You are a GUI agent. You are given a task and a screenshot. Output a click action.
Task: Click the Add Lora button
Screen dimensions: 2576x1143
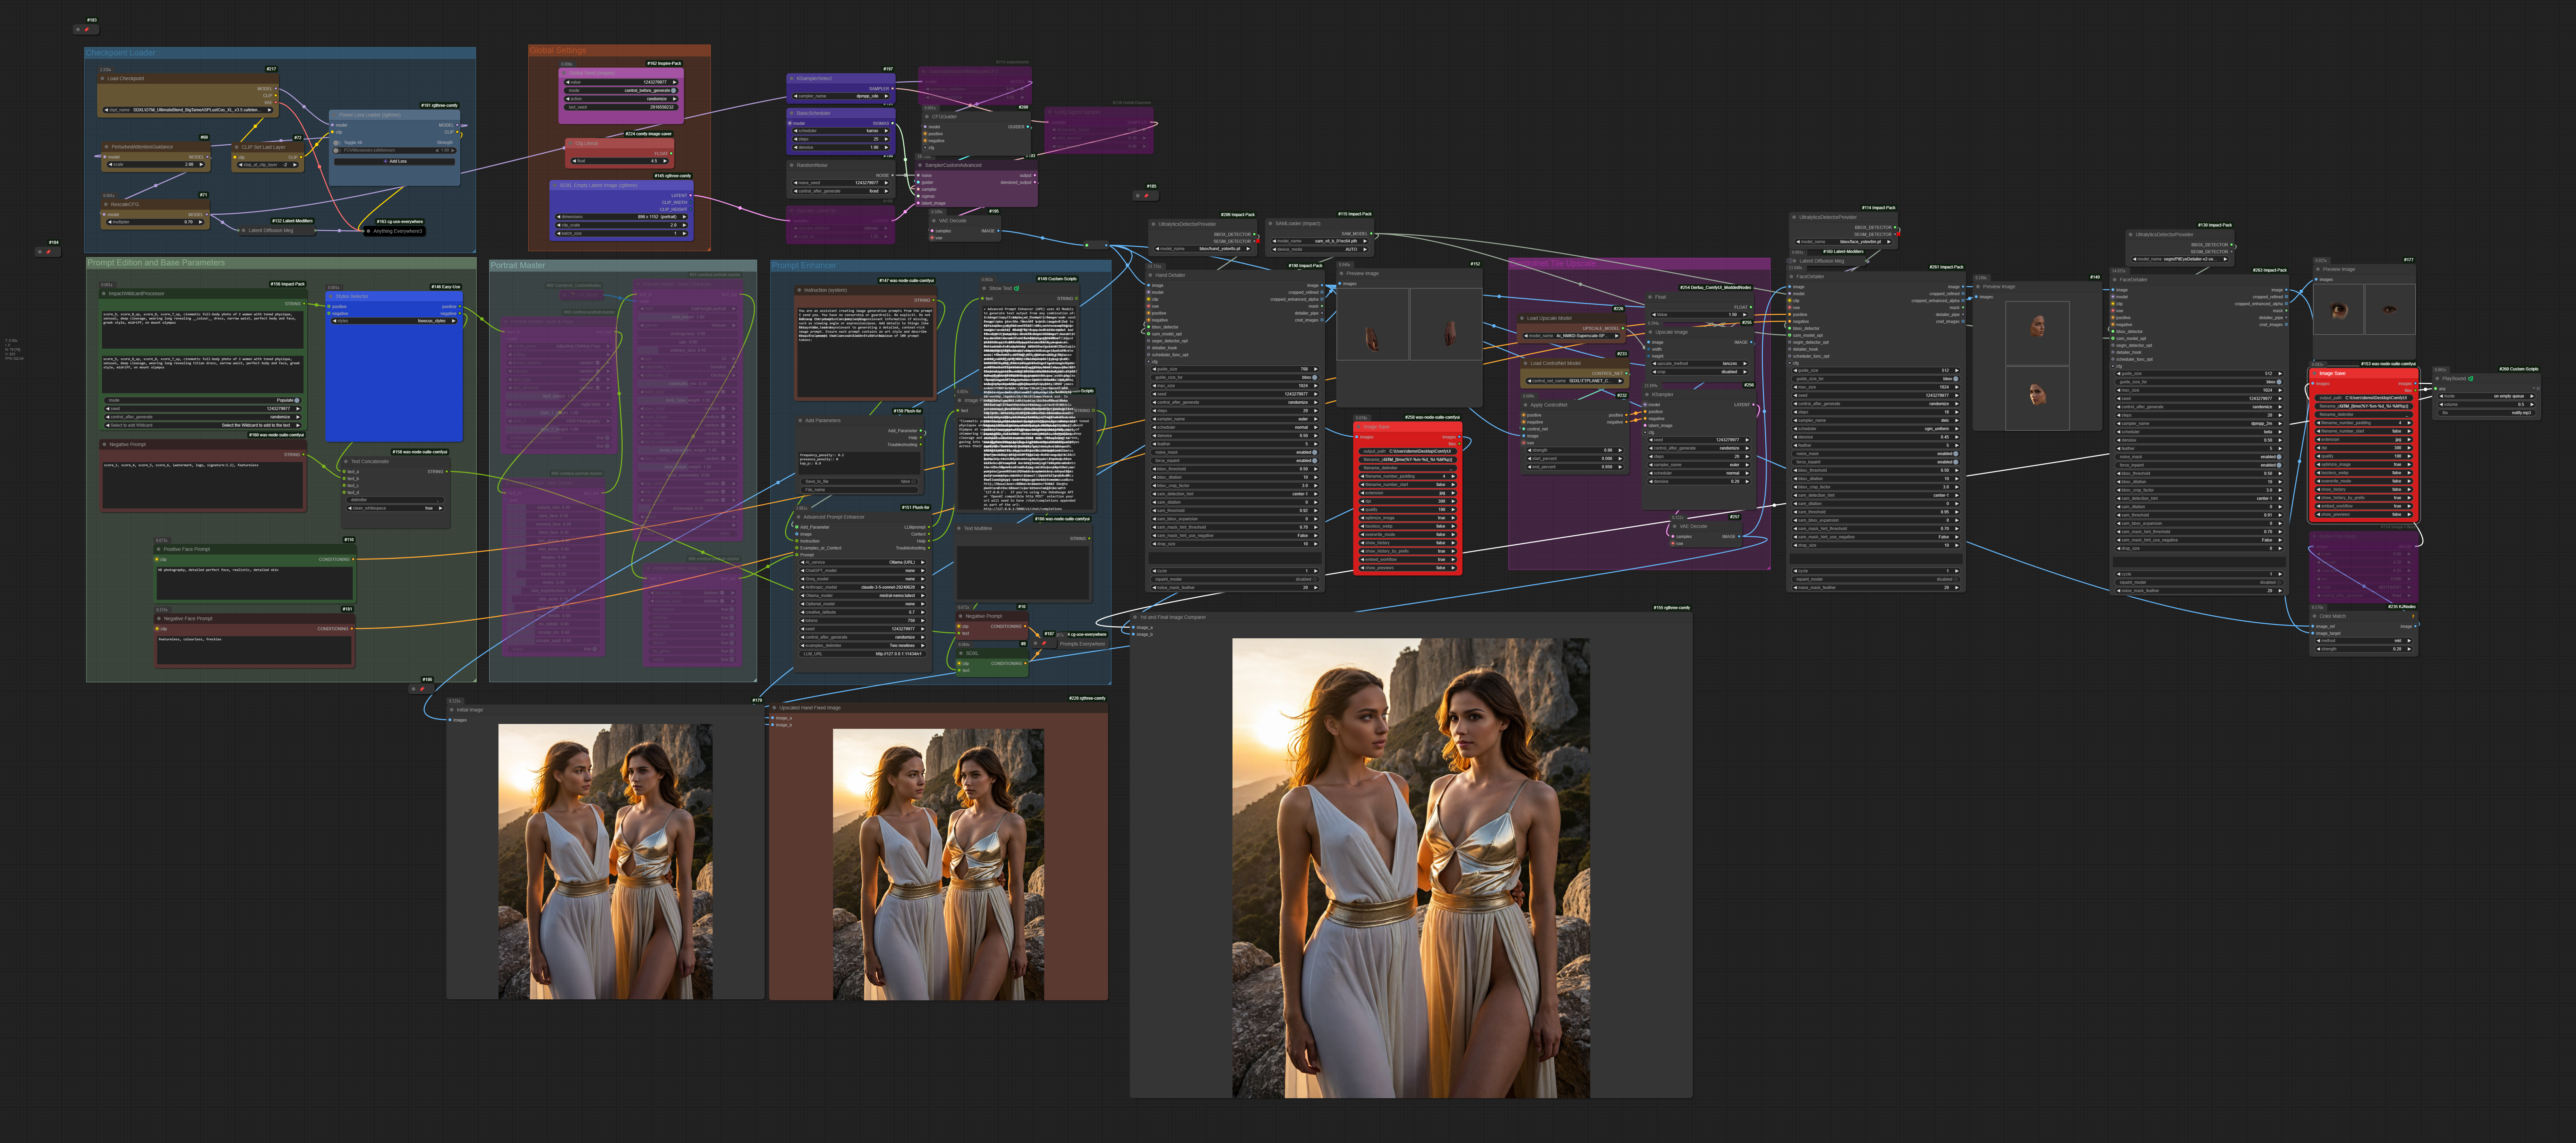click(x=395, y=161)
